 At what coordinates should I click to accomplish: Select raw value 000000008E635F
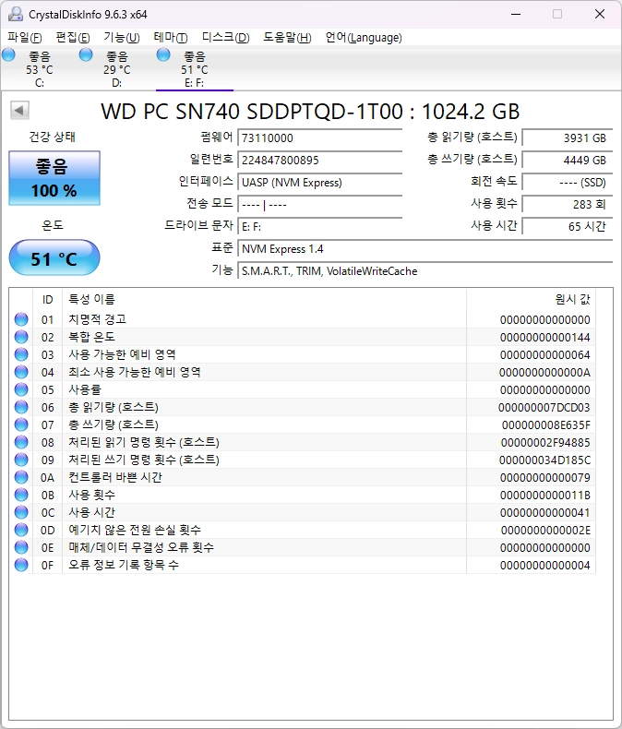pos(545,424)
